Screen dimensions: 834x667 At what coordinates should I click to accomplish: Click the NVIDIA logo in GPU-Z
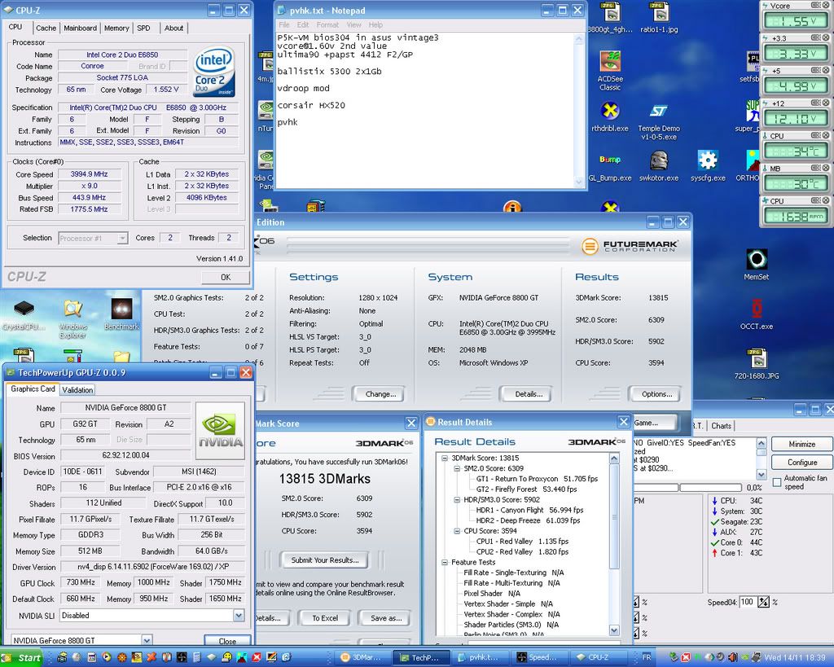[220, 431]
